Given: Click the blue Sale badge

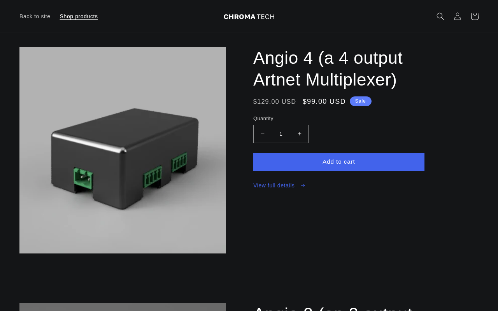Looking at the screenshot, I should [x=361, y=101].
